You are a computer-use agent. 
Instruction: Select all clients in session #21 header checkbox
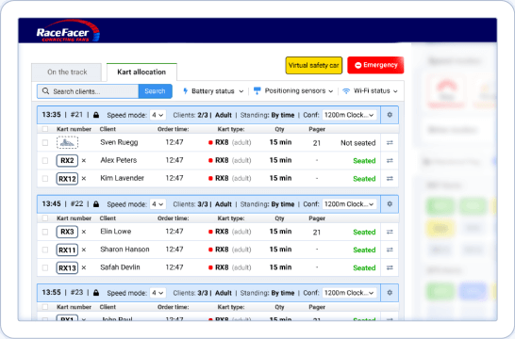(x=45, y=129)
